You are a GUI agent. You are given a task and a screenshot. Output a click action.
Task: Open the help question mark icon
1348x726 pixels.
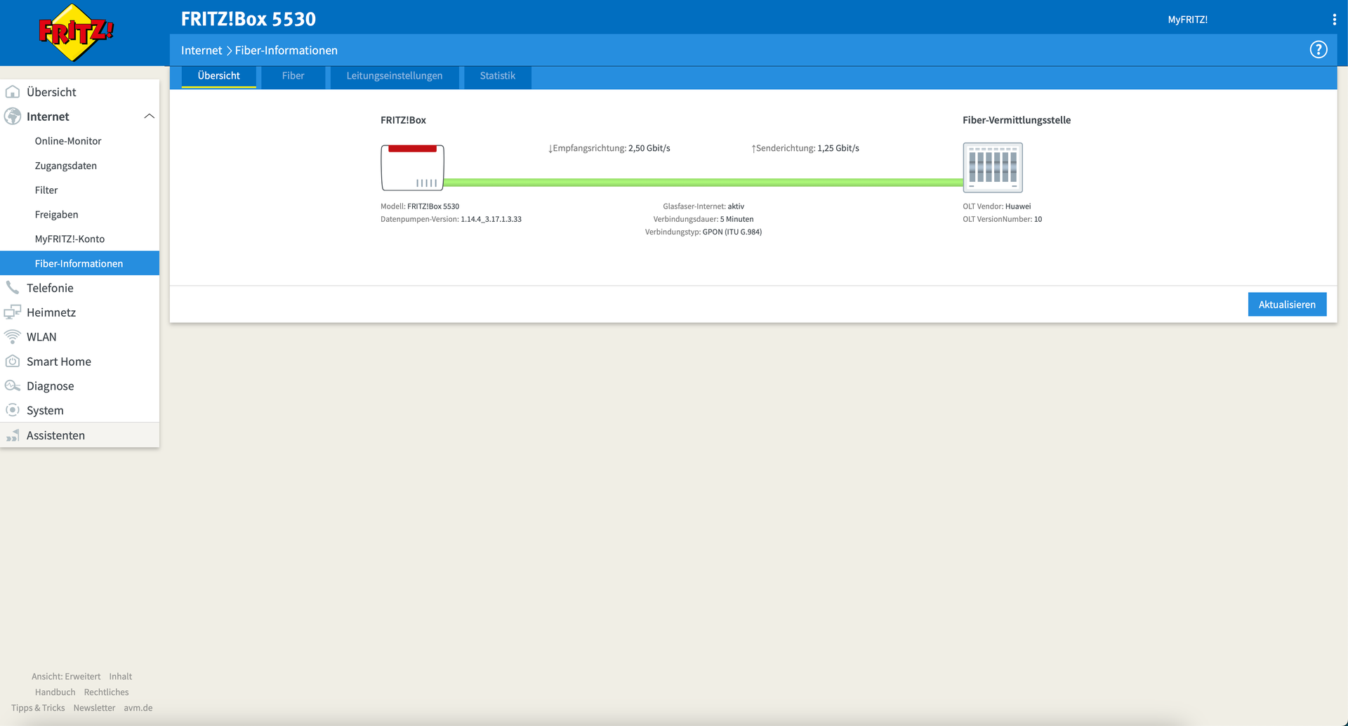1319,50
